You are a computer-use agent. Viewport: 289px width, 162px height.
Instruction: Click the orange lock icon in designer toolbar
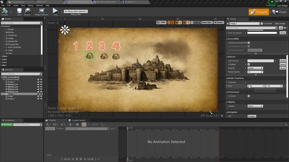coord(172,22)
